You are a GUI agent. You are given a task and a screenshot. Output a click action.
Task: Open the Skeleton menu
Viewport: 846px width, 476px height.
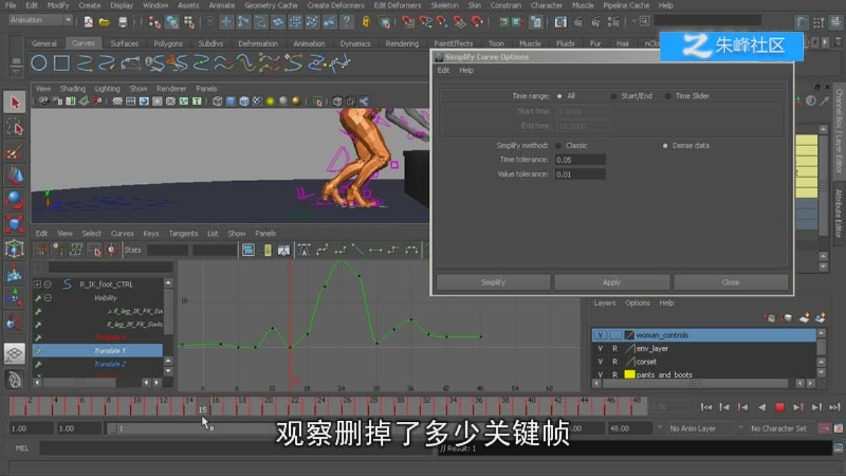coord(444,5)
